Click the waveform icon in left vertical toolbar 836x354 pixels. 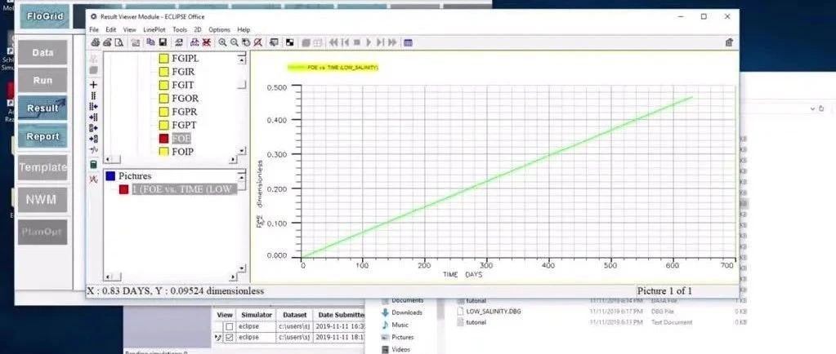tap(93, 149)
